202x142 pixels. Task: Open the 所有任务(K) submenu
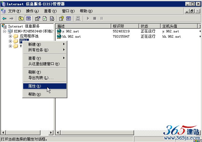(x=45, y=50)
